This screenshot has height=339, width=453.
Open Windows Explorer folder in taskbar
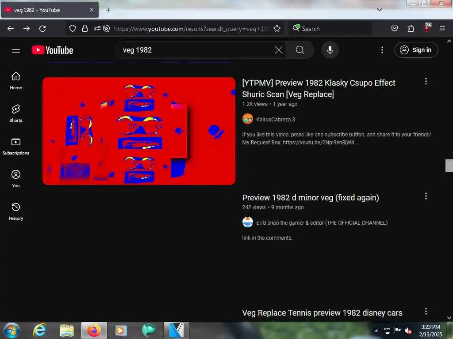[67, 330]
